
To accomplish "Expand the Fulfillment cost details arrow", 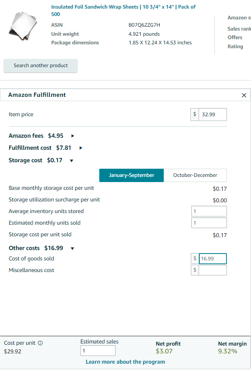I will (81, 148).
